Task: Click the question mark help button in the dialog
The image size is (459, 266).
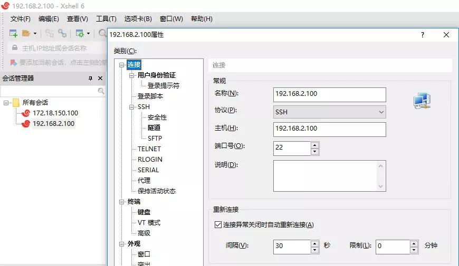Action: tap(423, 35)
